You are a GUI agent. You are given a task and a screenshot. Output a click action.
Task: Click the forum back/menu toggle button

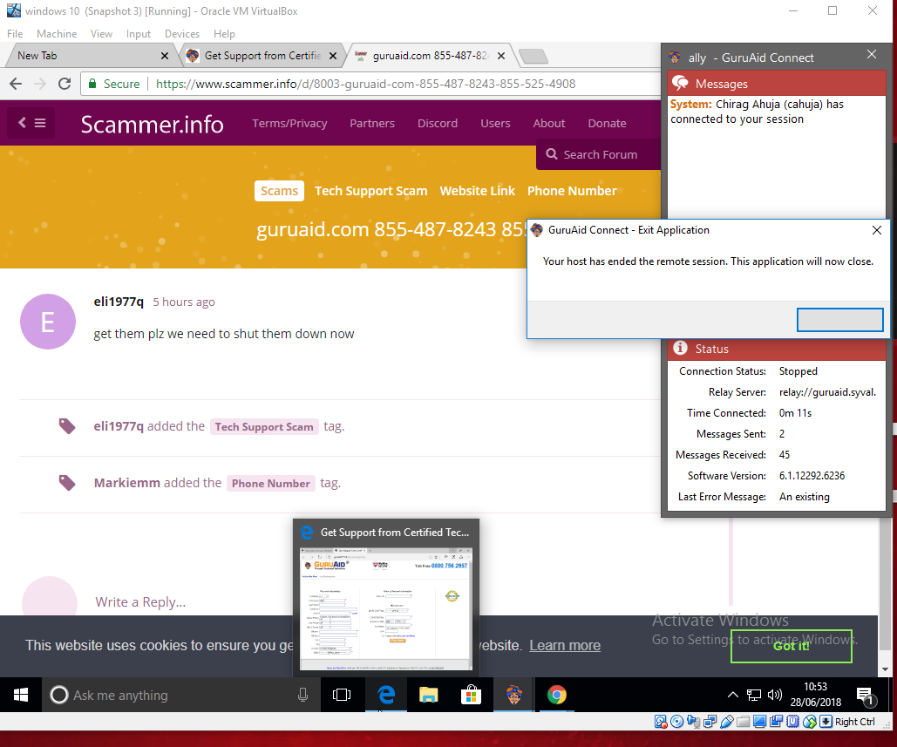pyautogui.click(x=31, y=122)
